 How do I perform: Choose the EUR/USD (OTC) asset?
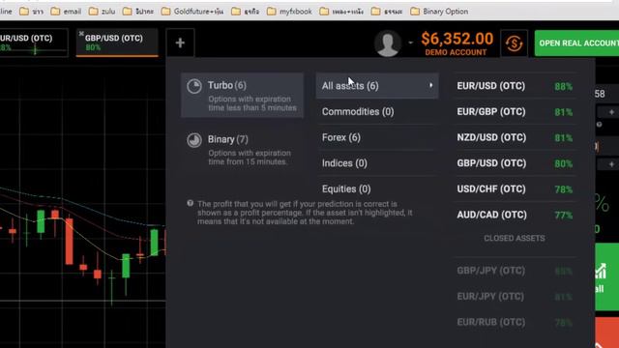515,86
